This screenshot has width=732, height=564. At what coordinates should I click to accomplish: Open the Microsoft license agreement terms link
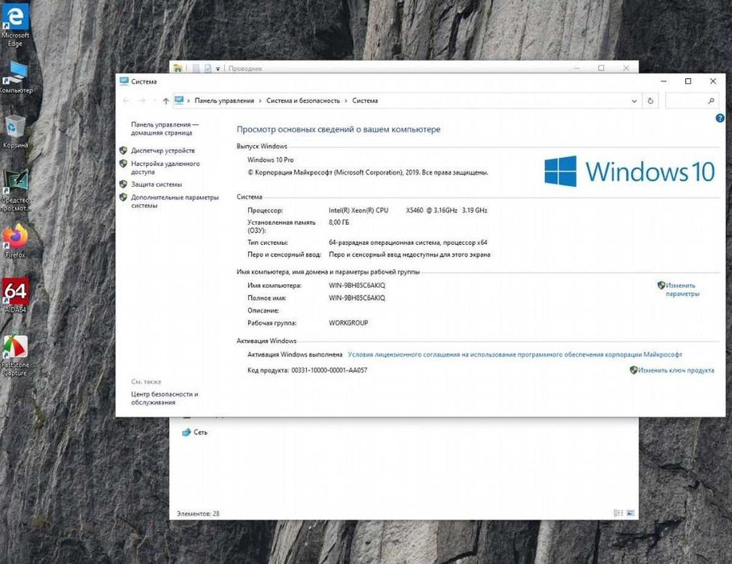515,355
